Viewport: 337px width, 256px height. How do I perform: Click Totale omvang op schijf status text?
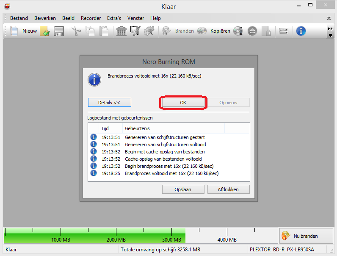(x=160, y=250)
